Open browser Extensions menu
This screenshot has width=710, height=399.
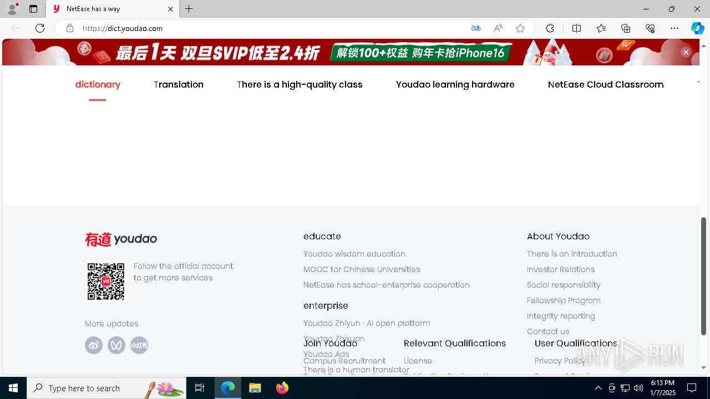pyautogui.click(x=550, y=28)
